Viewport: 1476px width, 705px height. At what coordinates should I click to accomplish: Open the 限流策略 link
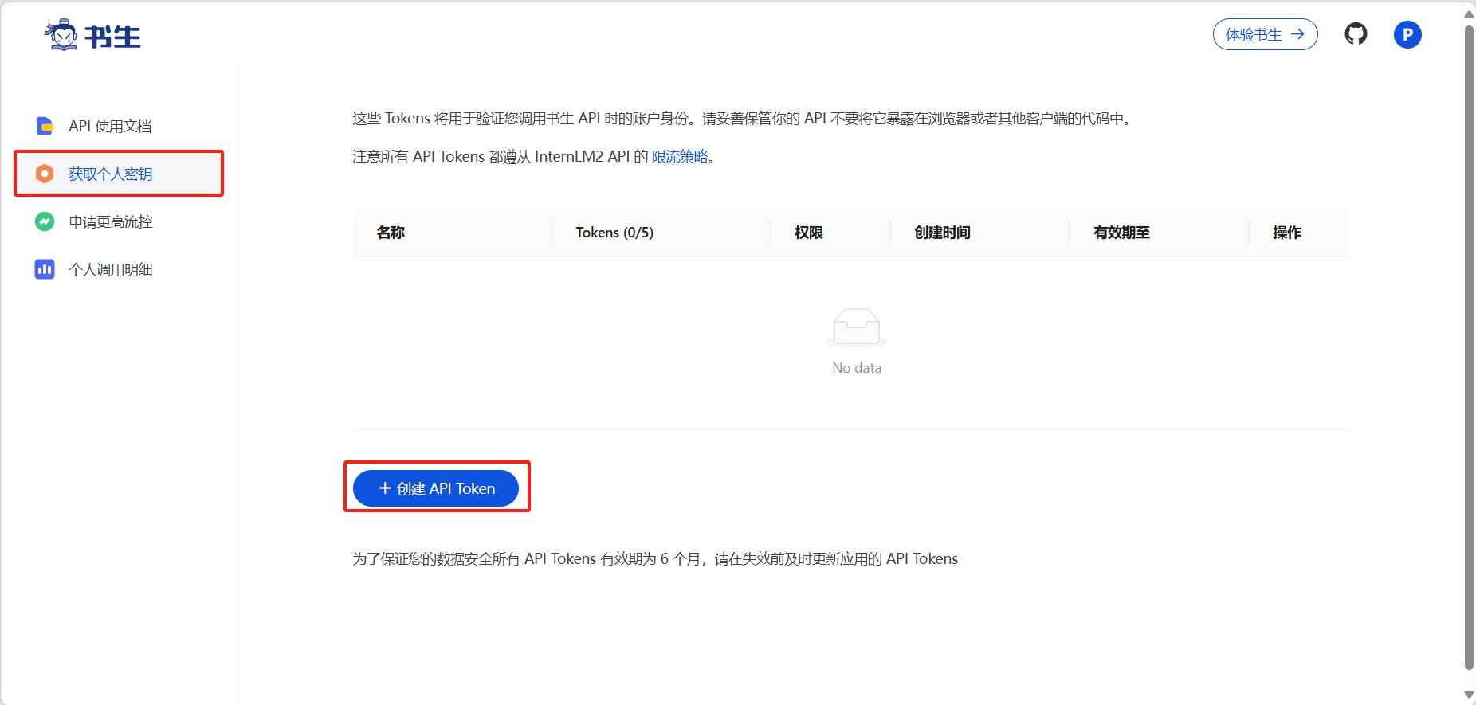(680, 157)
